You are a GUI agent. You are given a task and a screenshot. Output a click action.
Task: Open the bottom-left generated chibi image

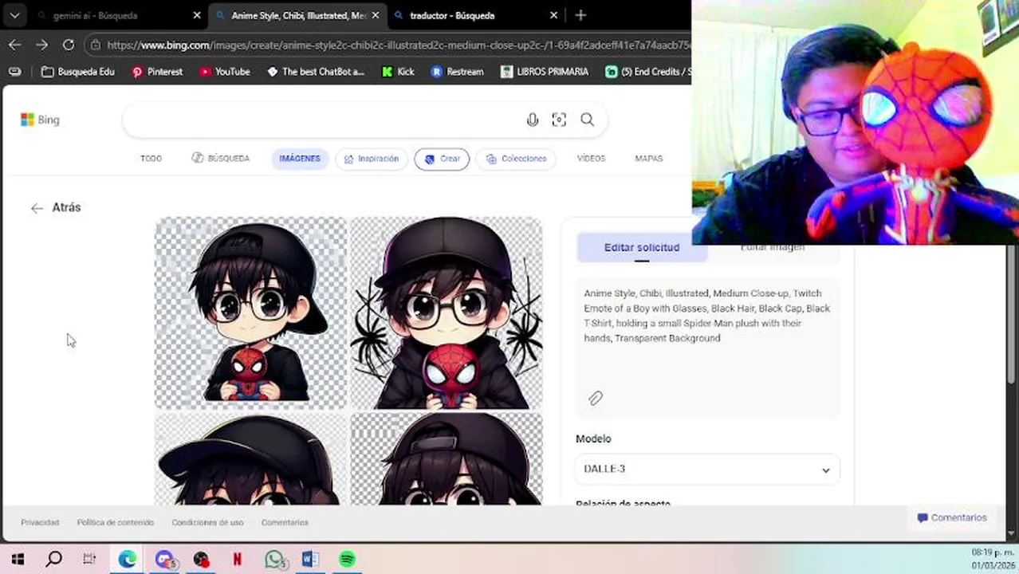[x=250, y=459]
